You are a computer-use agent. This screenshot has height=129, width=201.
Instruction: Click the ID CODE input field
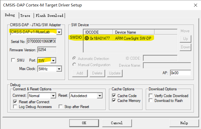pos(160,58)
